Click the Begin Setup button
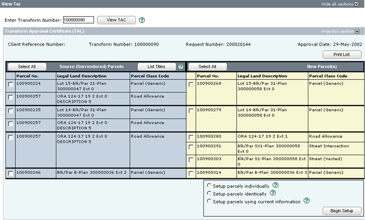The image size is (365, 220). tap(342, 211)
